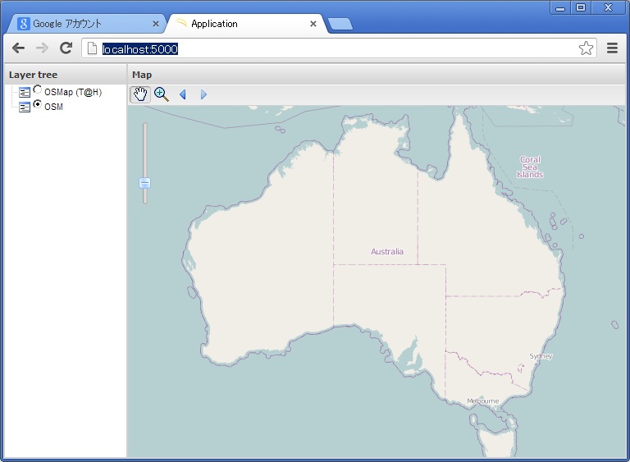This screenshot has width=630, height=462.
Task: Go to previous map view
Action: pos(182,94)
